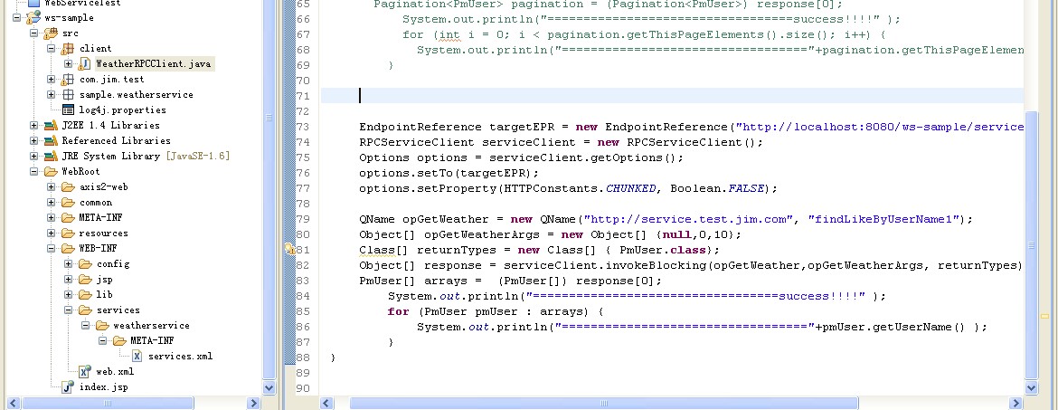Image resolution: width=1058 pixels, height=410 pixels.
Task: Click editor vertical scroll down arrow
Action: pyautogui.click(x=1031, y=388)
